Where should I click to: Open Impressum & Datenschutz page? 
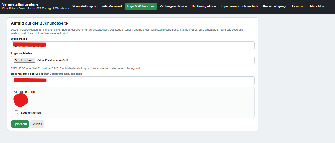point(239,6)
